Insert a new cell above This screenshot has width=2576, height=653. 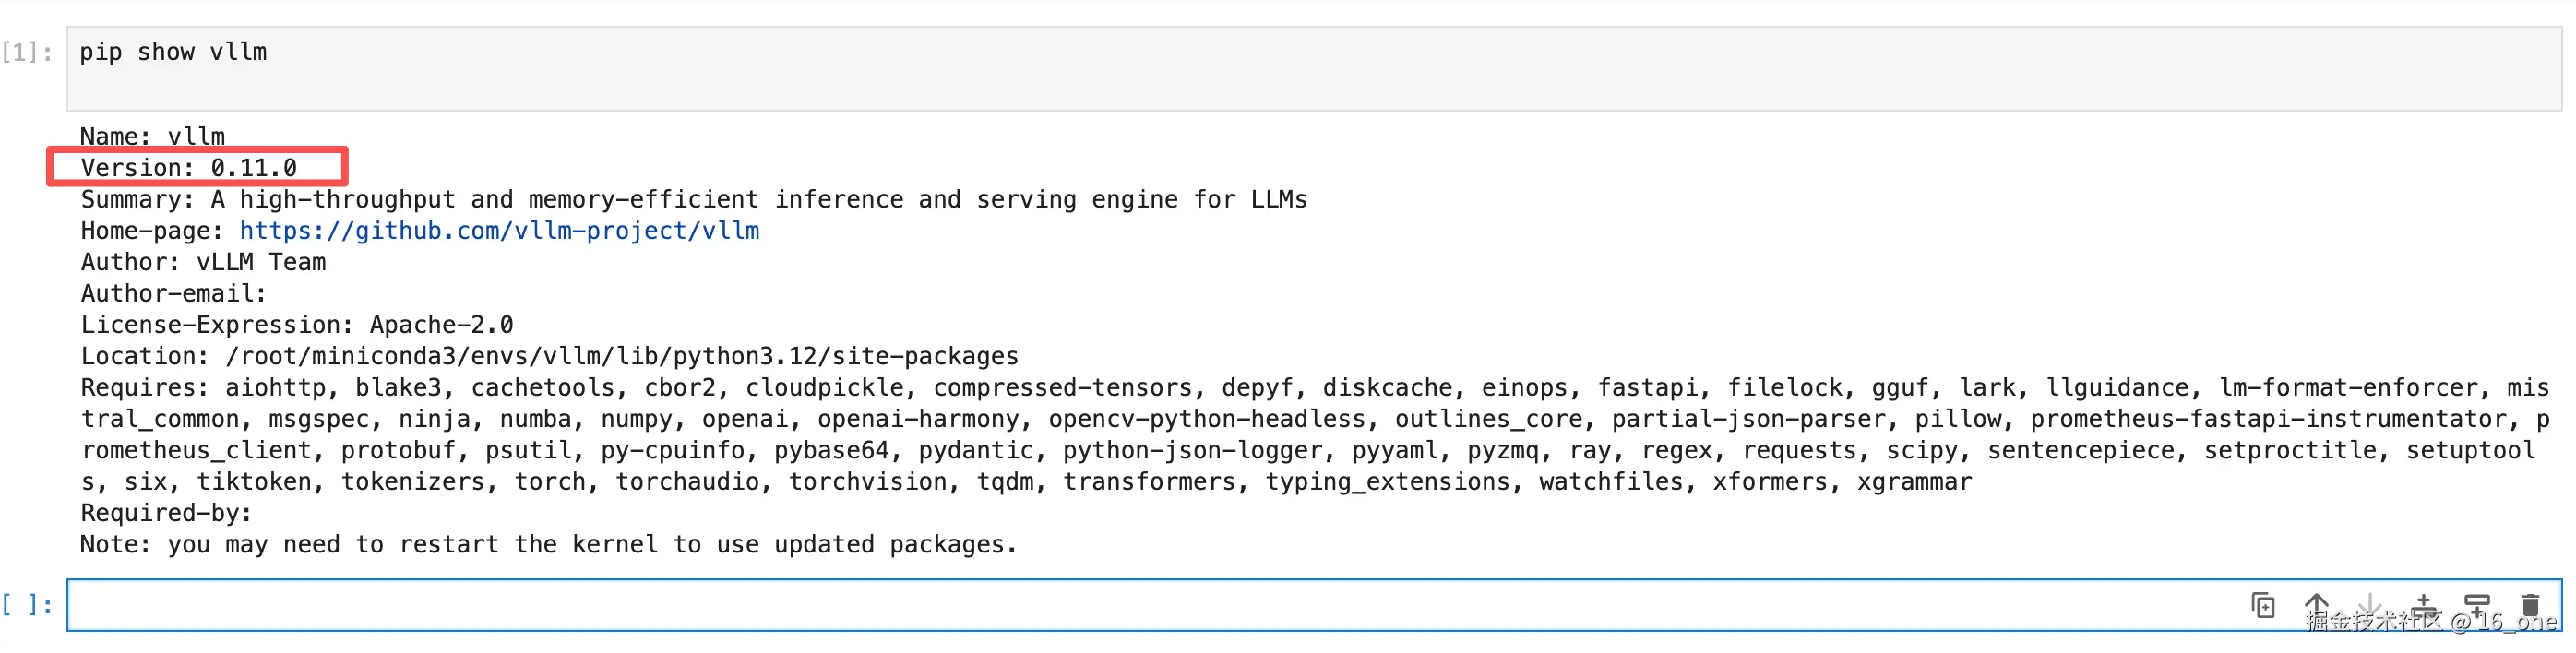(x=2423, y=605)
